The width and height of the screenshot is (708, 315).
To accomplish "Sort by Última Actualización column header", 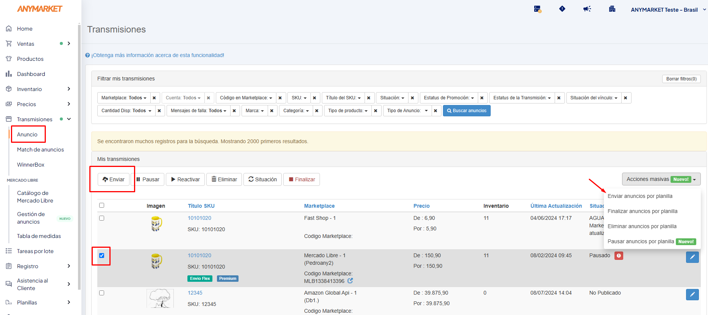I will [556, 206].
